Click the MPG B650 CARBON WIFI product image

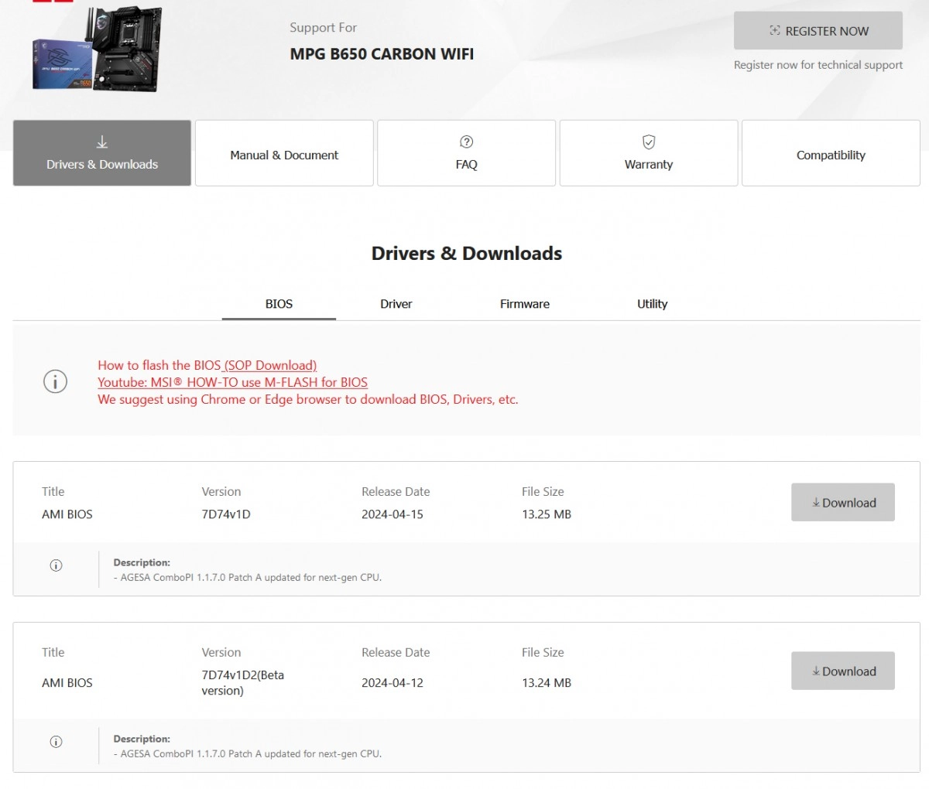(98, 50)
